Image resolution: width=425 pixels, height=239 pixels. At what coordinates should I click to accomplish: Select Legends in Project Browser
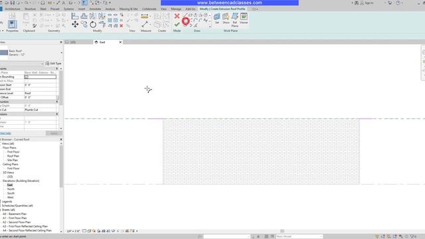(7, 202)
